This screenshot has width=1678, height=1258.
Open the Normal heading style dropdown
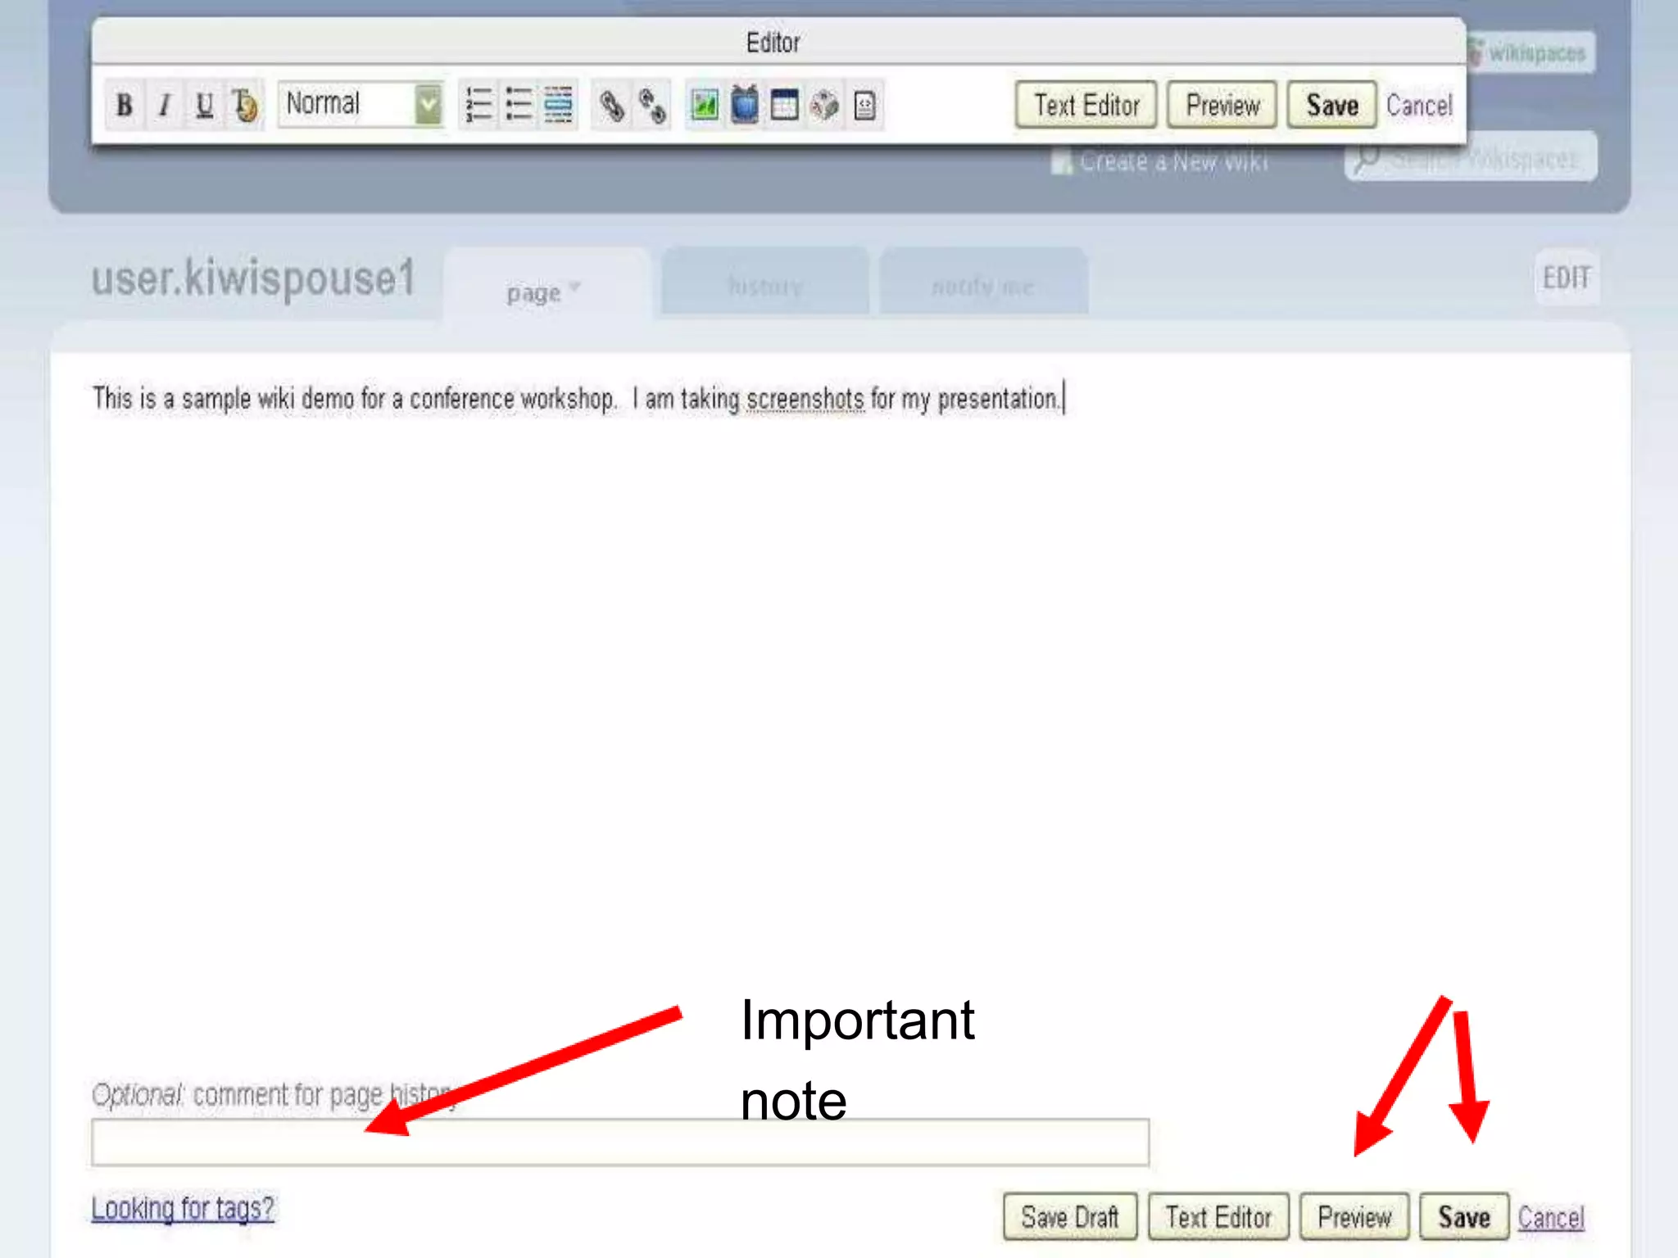361,104
